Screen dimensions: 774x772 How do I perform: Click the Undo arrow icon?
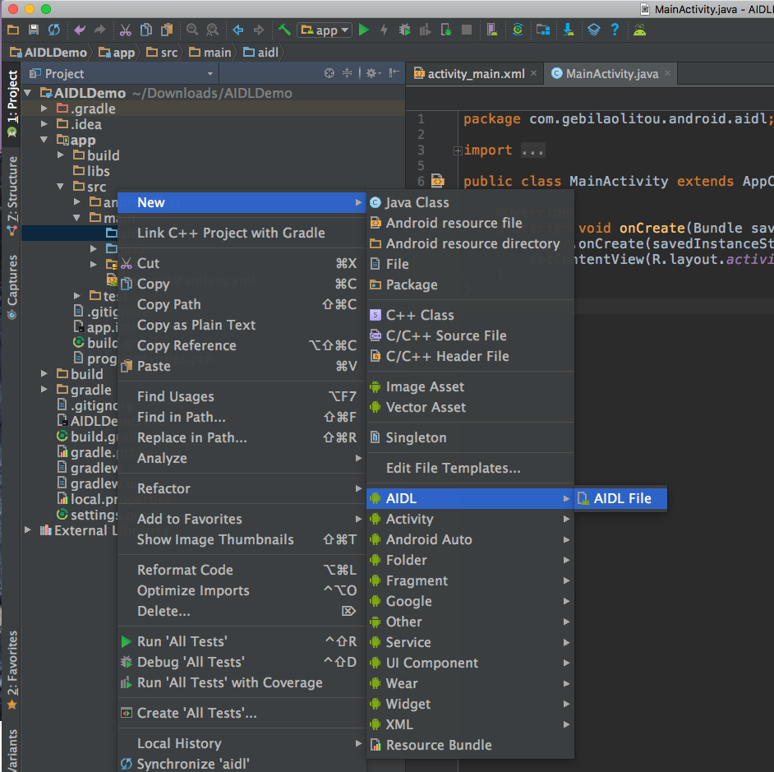(x=80, y=30)
